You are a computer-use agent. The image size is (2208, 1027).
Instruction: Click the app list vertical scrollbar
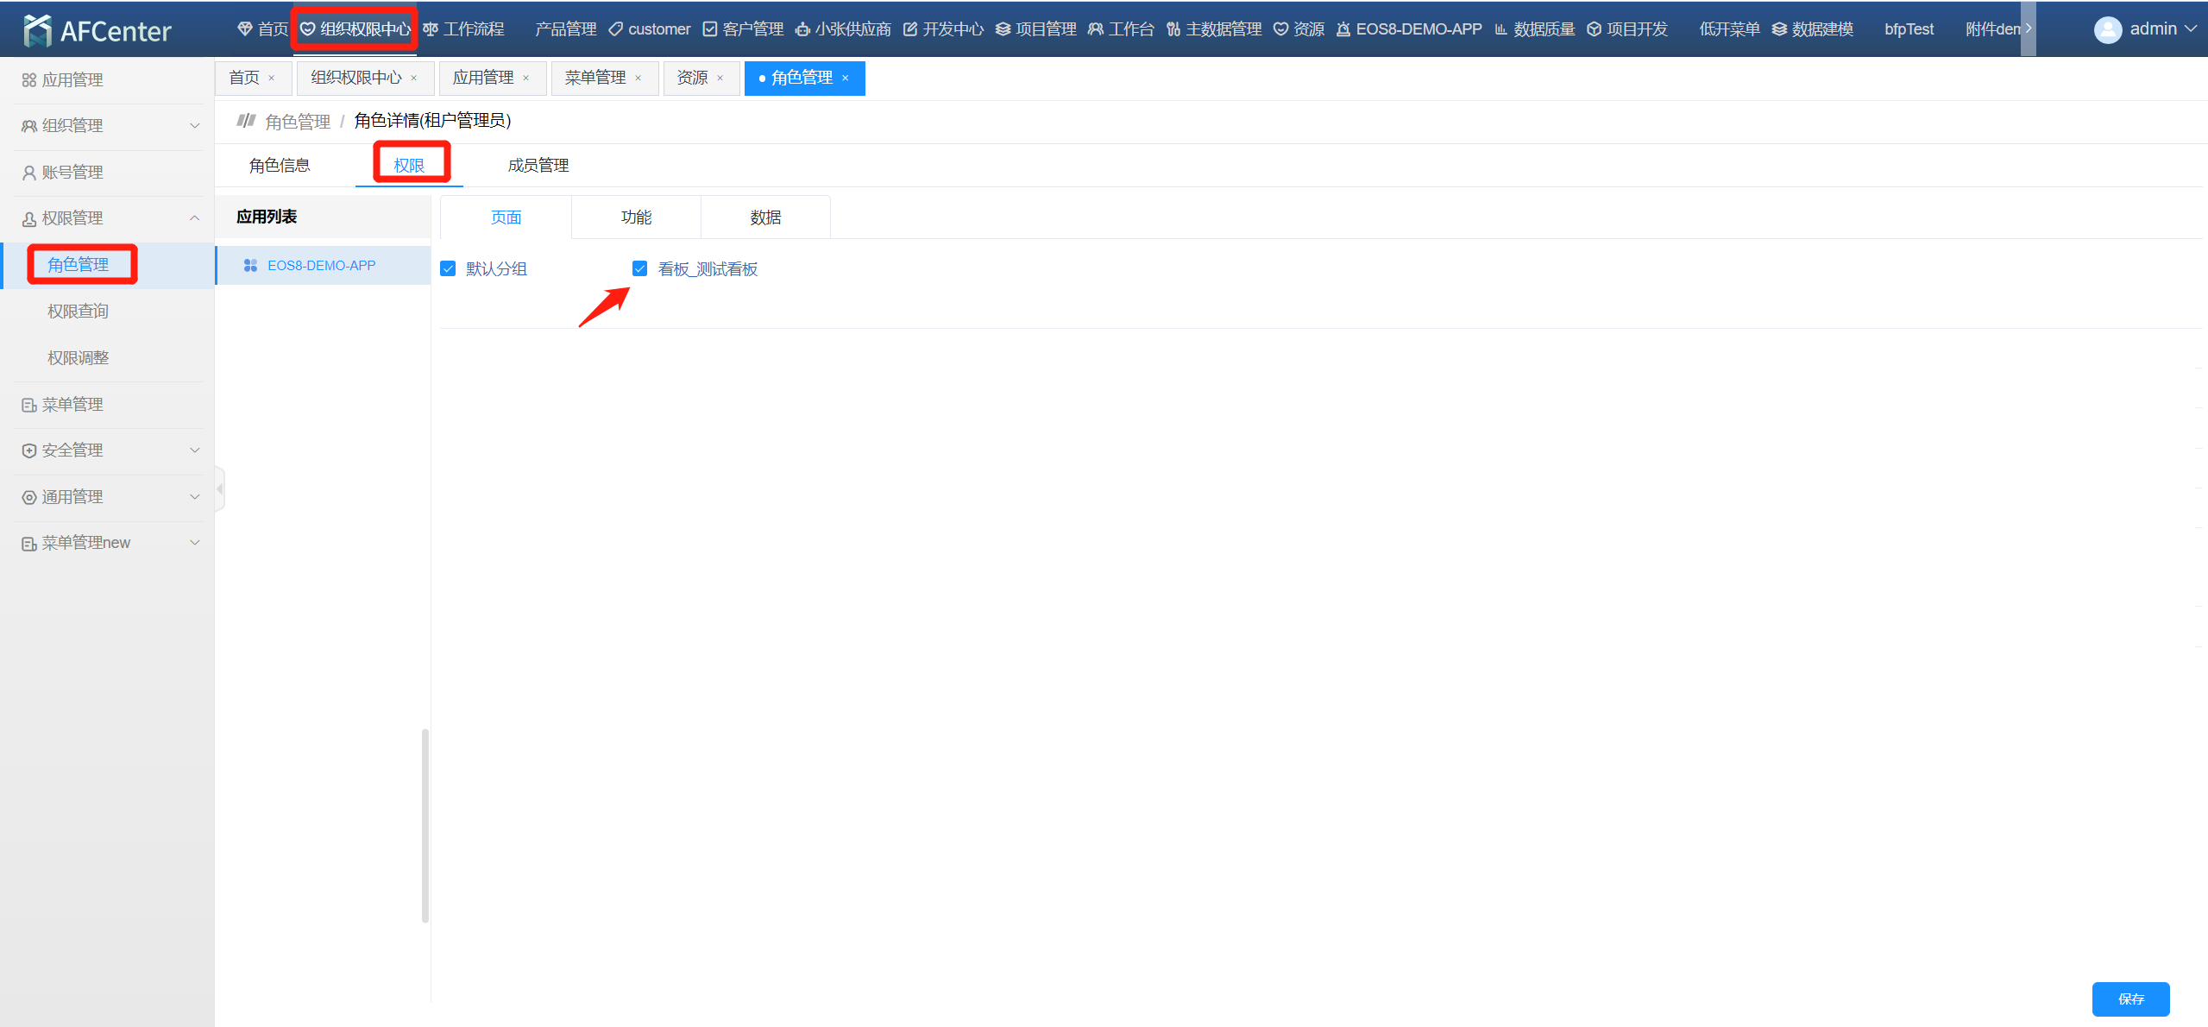point(425,824)
